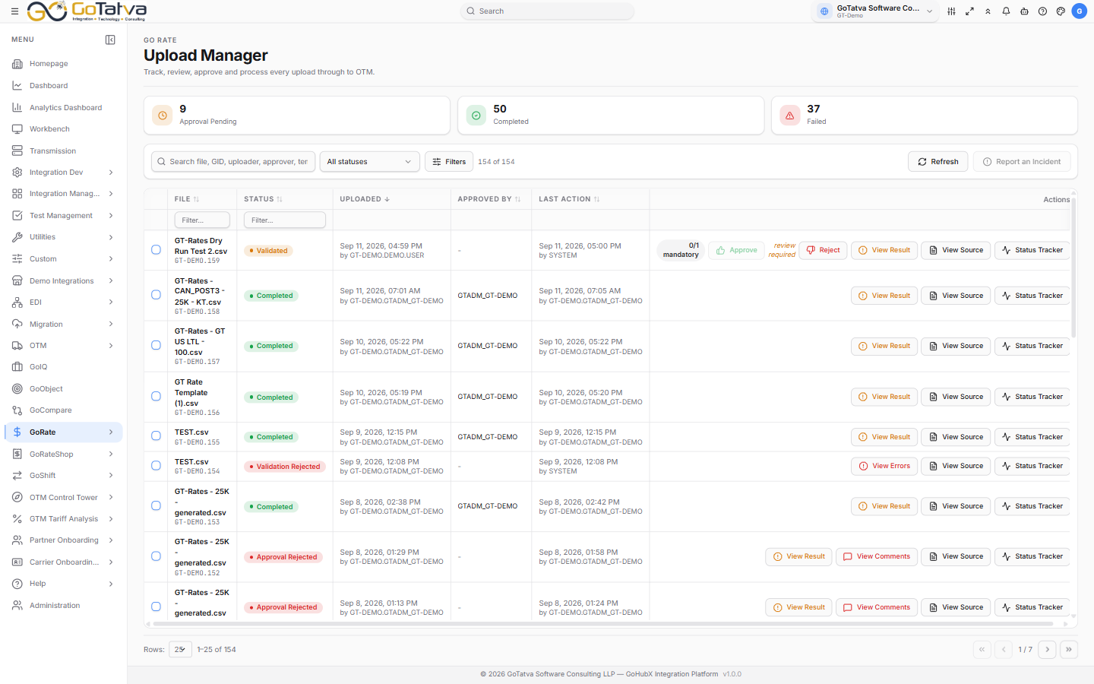This screenshot has width=1094, height=684.
Task: View Errors for TEST.csv GT-DEMO.154
Action: coord(884,466)
